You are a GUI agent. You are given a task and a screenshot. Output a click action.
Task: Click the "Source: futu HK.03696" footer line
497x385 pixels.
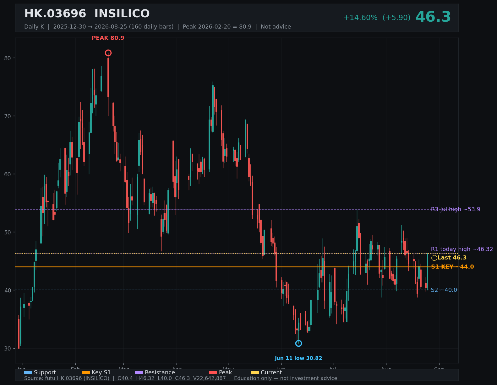[181, 378]
